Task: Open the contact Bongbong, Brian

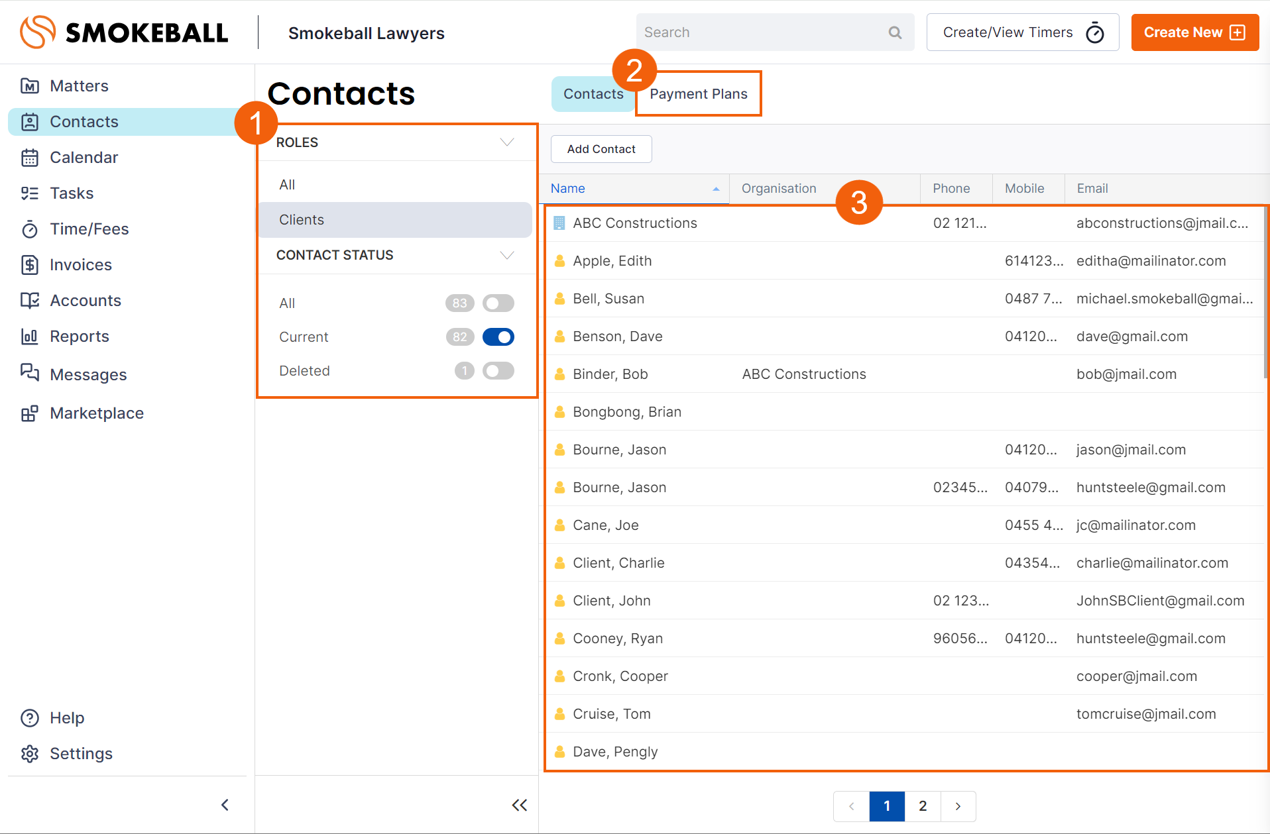Action: click(627, 412)
